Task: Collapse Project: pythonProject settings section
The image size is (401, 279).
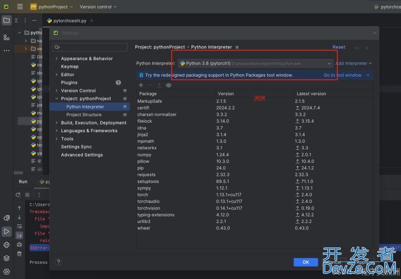Action: point(57,99)
